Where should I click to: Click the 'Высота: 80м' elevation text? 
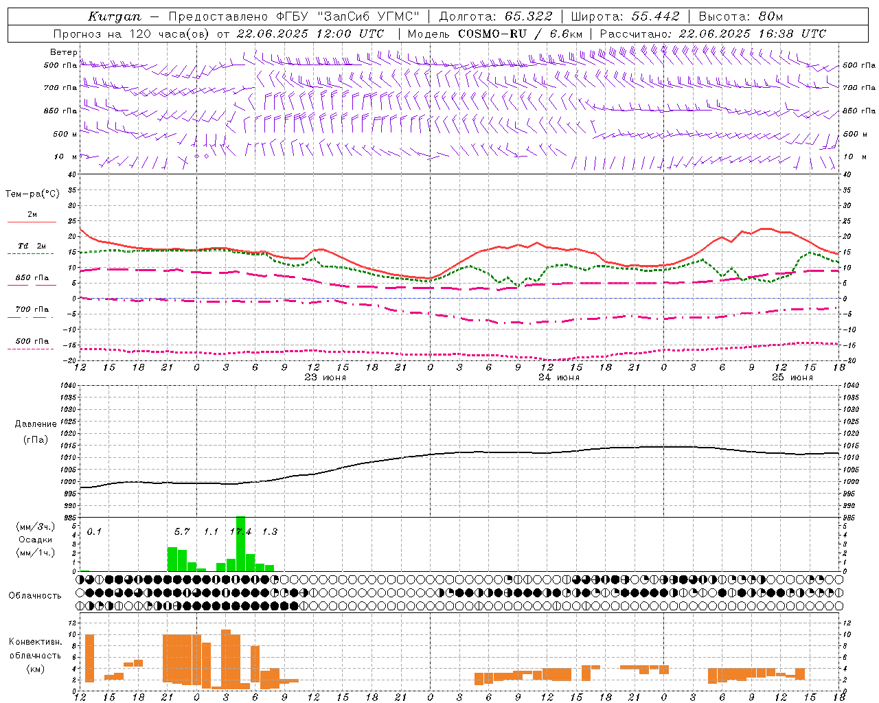click(740, 16)
